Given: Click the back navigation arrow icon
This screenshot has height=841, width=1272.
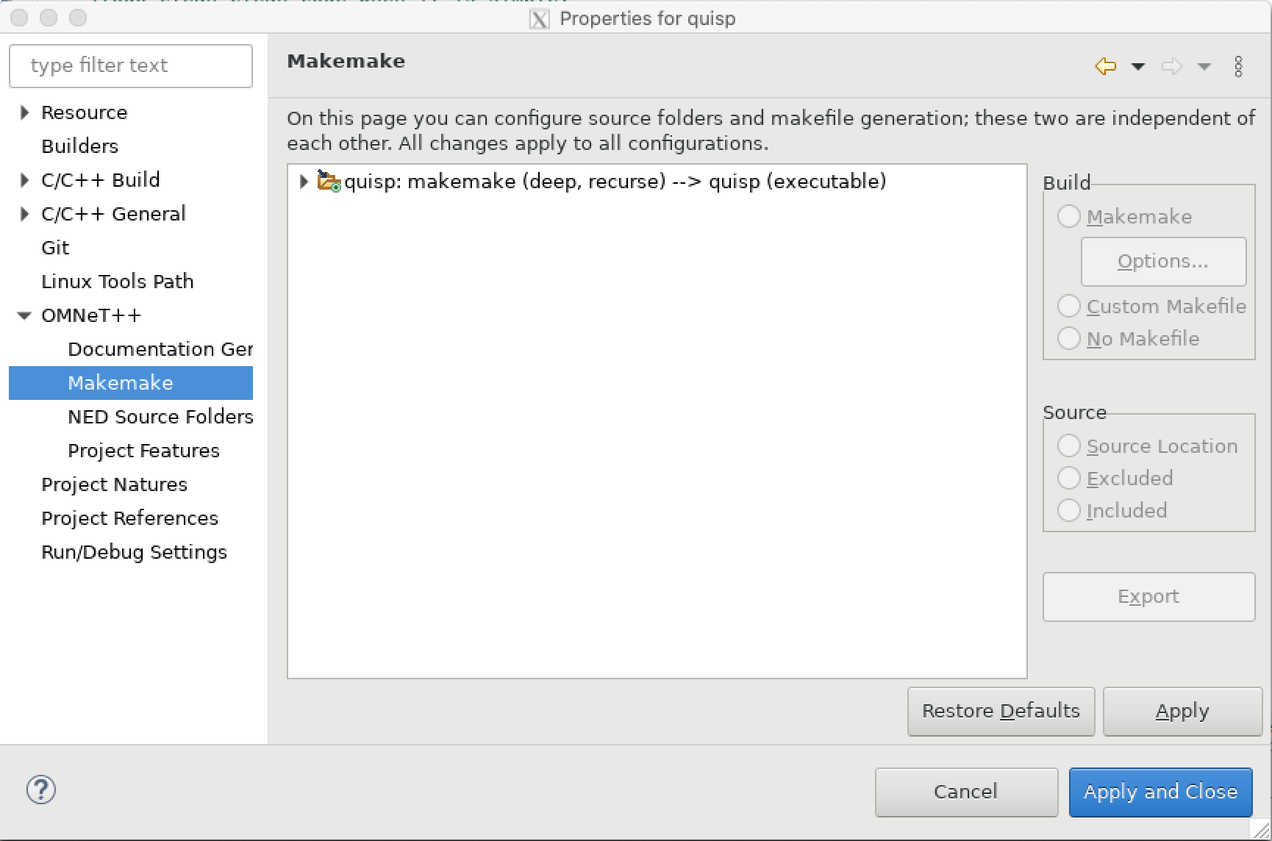Looking at the screenshot, I should pos(1104,65).
